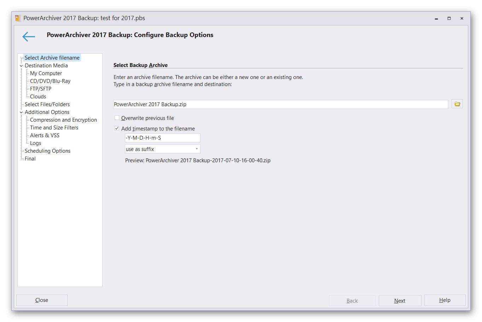Viewport: 482px width, 322px height.
Task: Uncheck Add timestamp to the filename
Action: pyautogui.click(x=117, y=128)
